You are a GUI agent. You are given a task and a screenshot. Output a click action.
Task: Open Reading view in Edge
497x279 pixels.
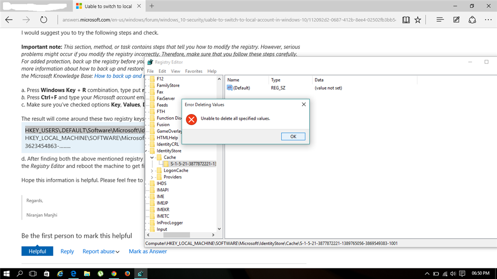(x=406, y=20)
